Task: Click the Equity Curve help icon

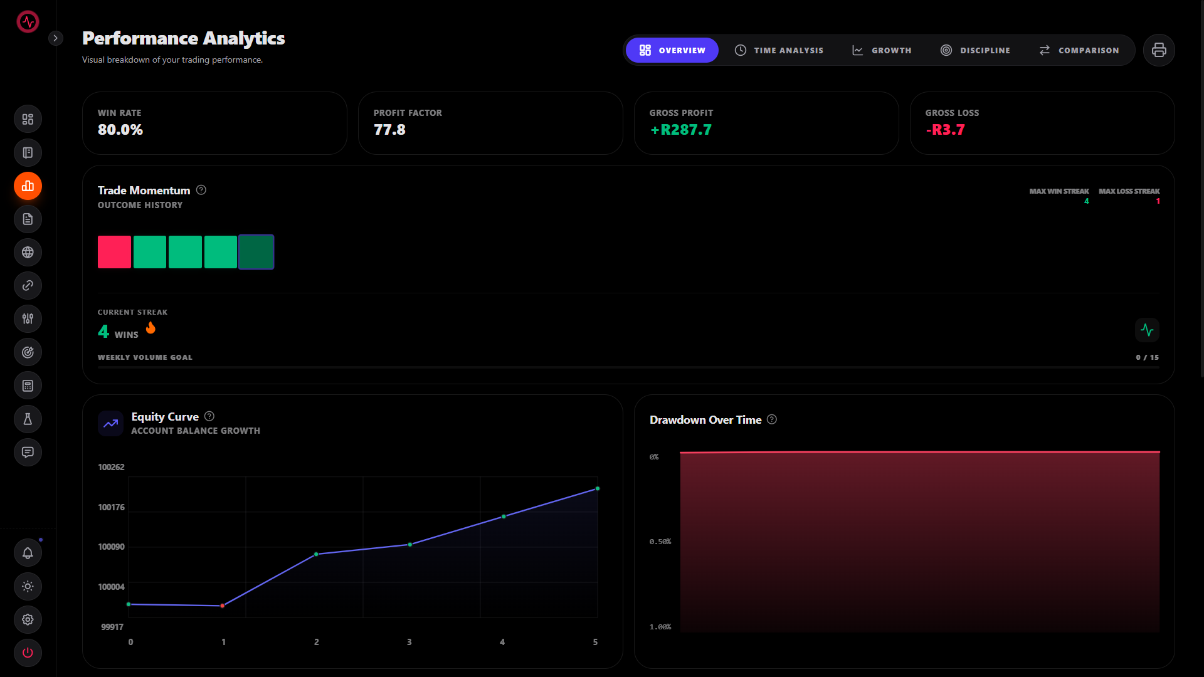Action: coord(209,416)
